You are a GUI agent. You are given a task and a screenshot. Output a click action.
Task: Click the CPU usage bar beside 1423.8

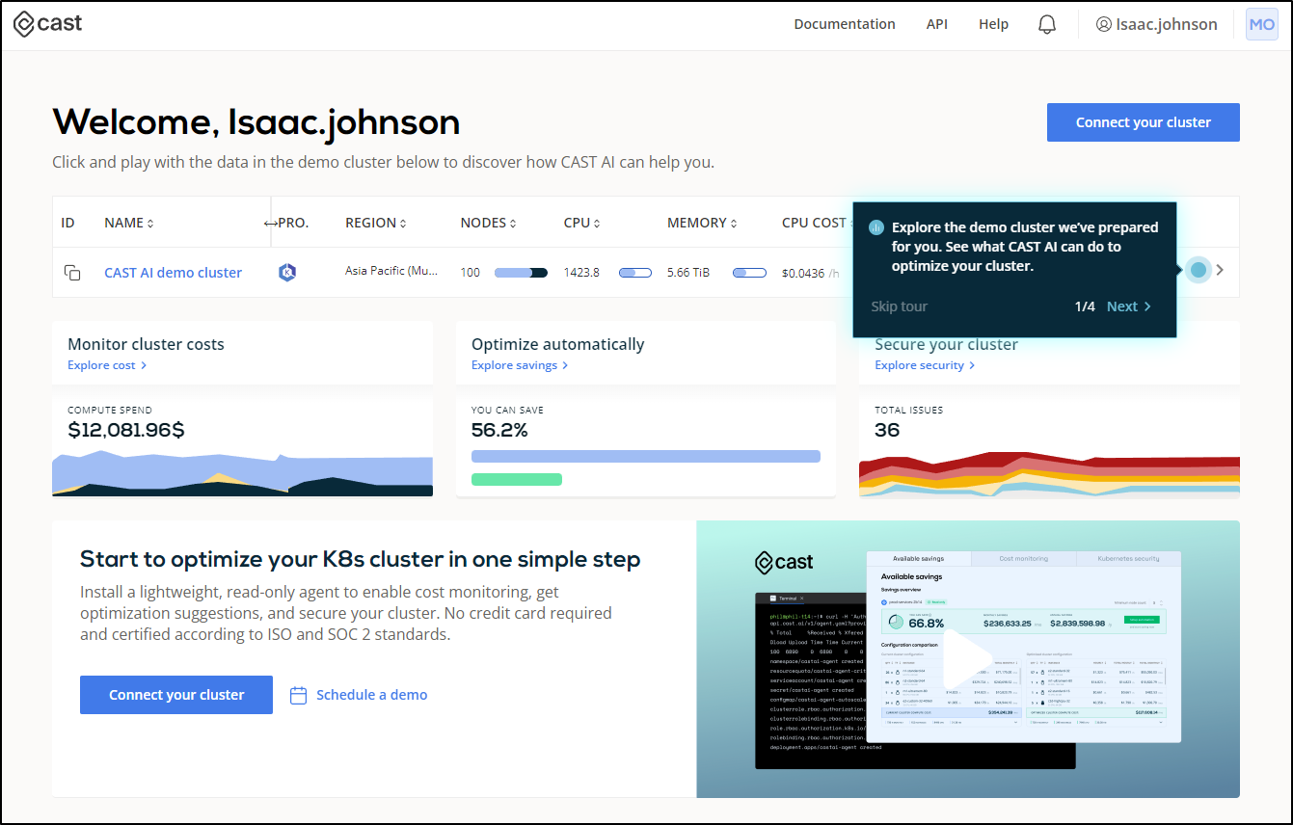pyautogui.click(x=635, y=273)
